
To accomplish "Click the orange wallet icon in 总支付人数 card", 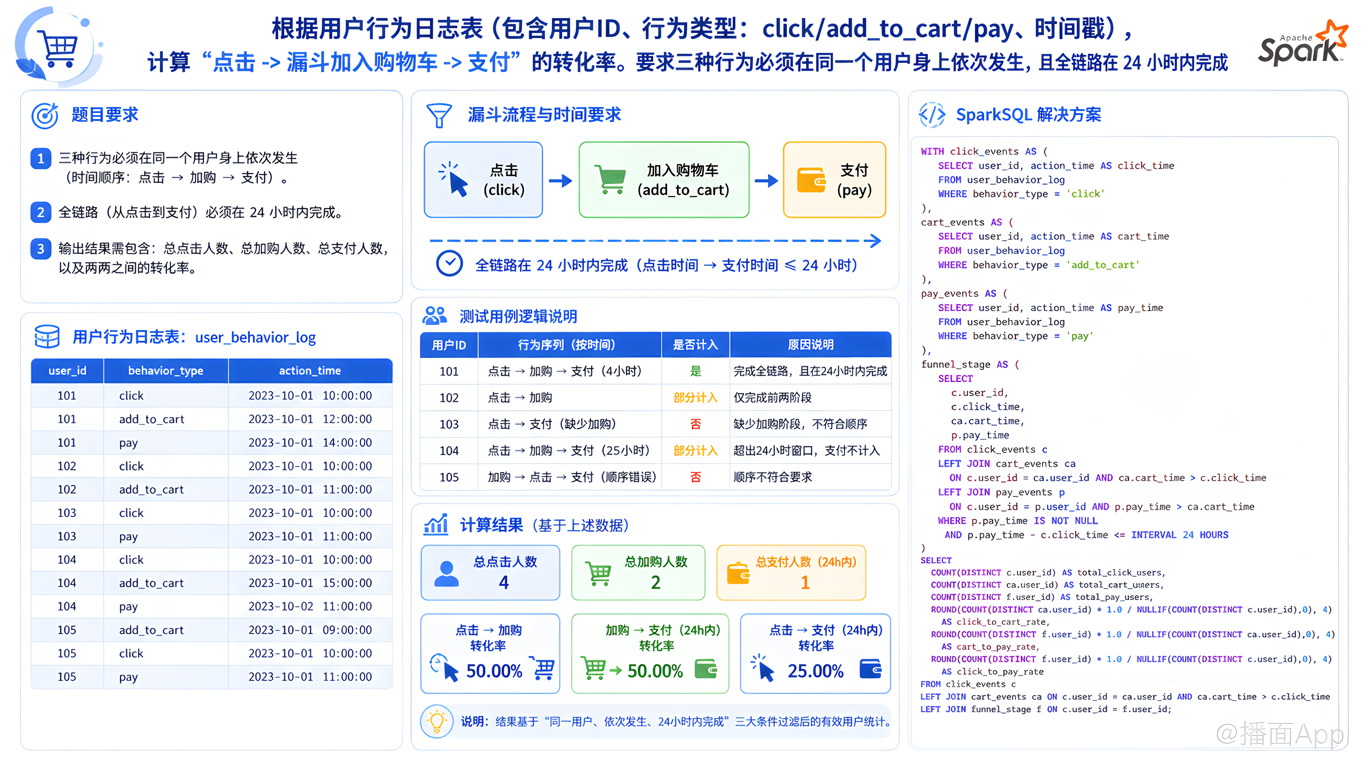I will point(738,573).
